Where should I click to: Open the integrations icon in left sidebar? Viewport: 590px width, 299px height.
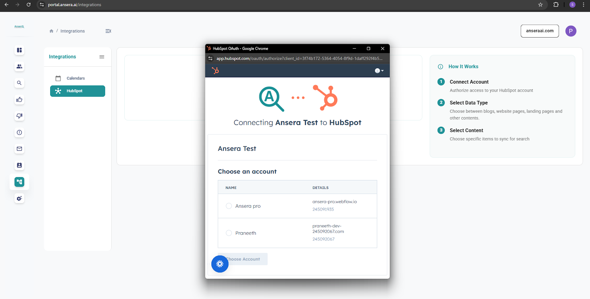point(20,182)
